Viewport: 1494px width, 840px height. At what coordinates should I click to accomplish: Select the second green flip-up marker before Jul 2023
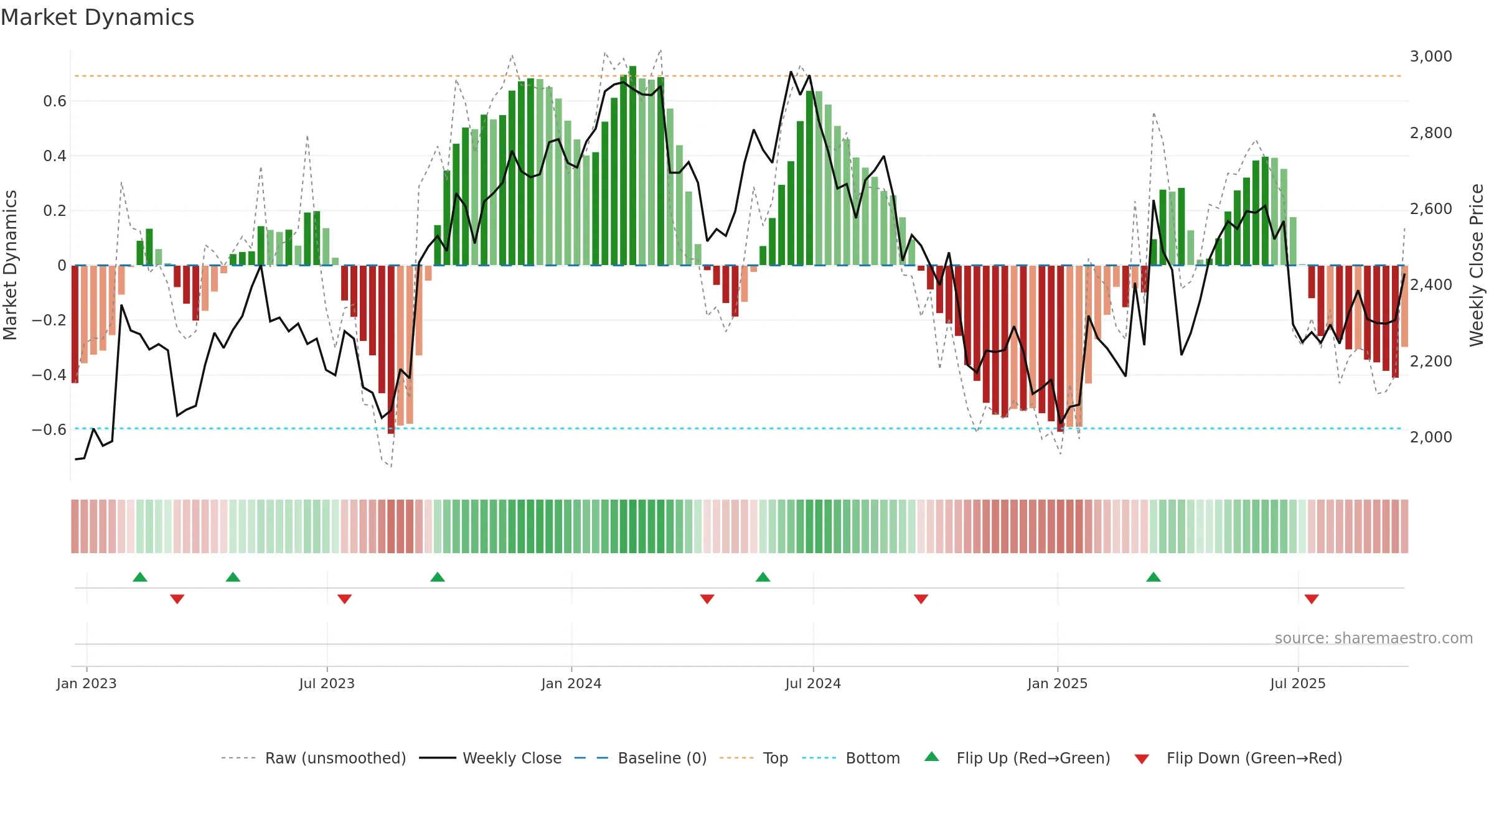click(x=233, y=577)
